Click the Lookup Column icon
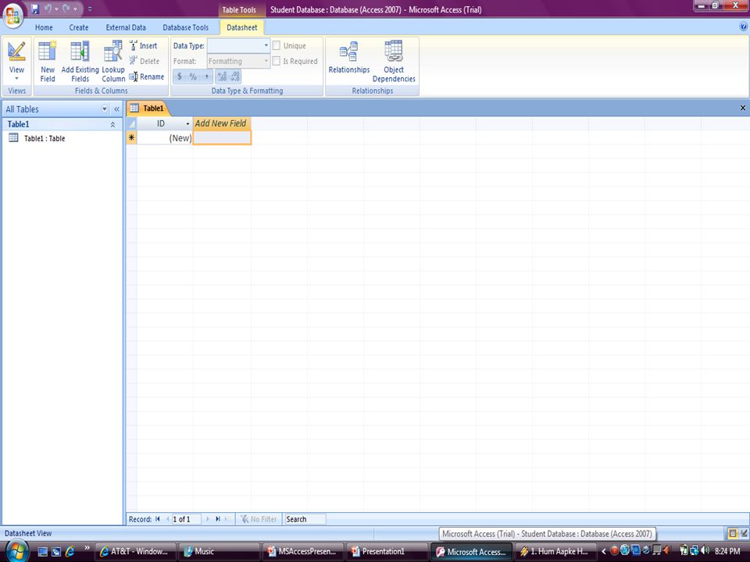Image resolution: width=750 pixels, height=562 pixels. (x=112, y=51)
